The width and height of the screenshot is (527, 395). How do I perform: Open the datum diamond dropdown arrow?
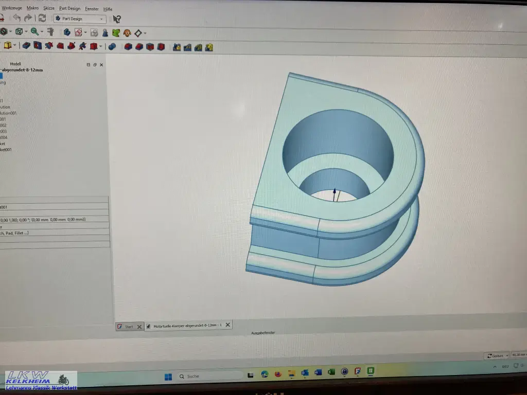(145, 33)
